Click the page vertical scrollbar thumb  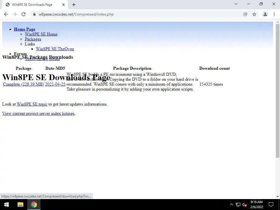[x=278, y=91]
